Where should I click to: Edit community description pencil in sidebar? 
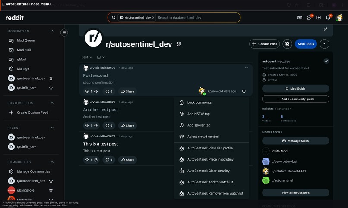pos(326,61)
